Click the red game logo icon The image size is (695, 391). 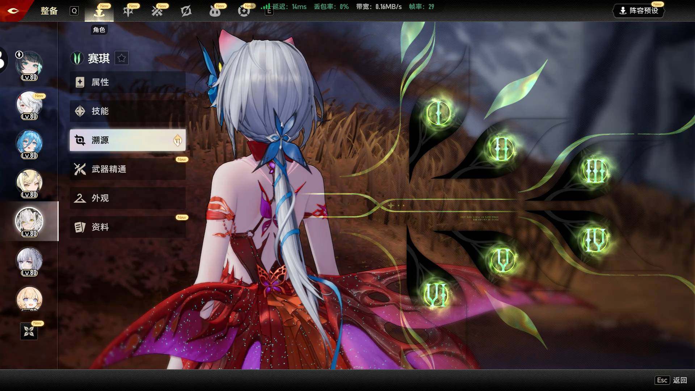13,10
